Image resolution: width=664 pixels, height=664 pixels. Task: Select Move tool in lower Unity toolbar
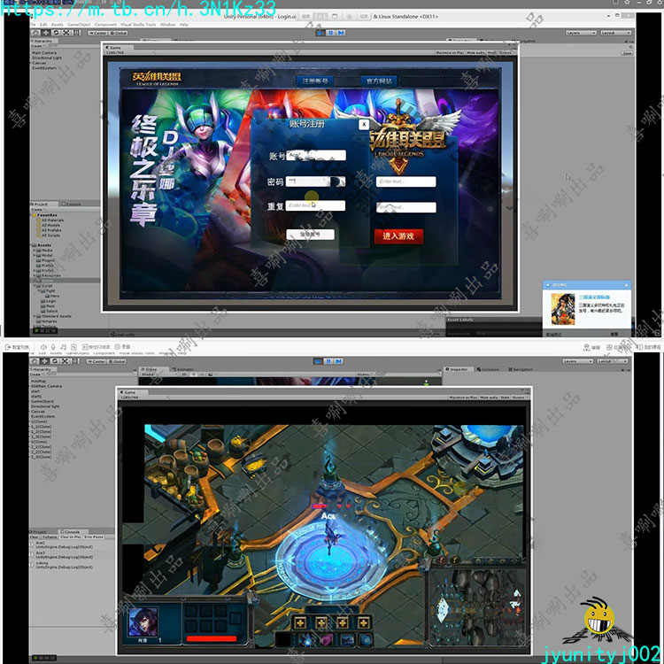(x=45, y=361)
